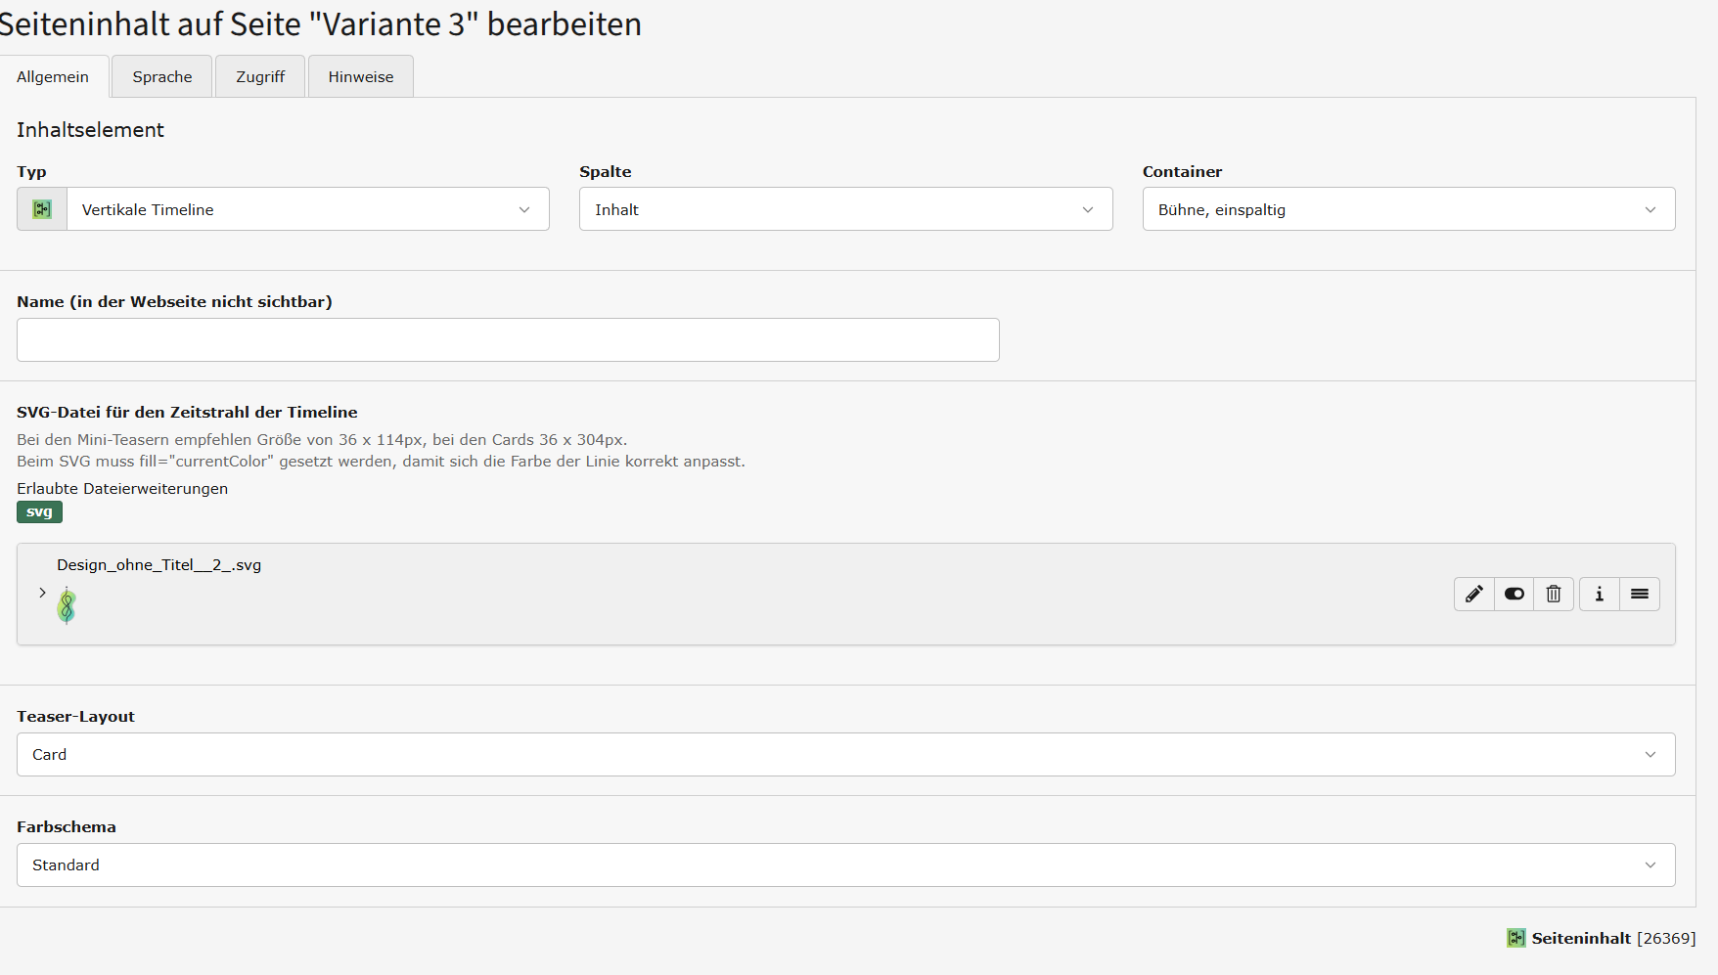
Task: Switch to the Zugriff tab
Action: [260, 76]
